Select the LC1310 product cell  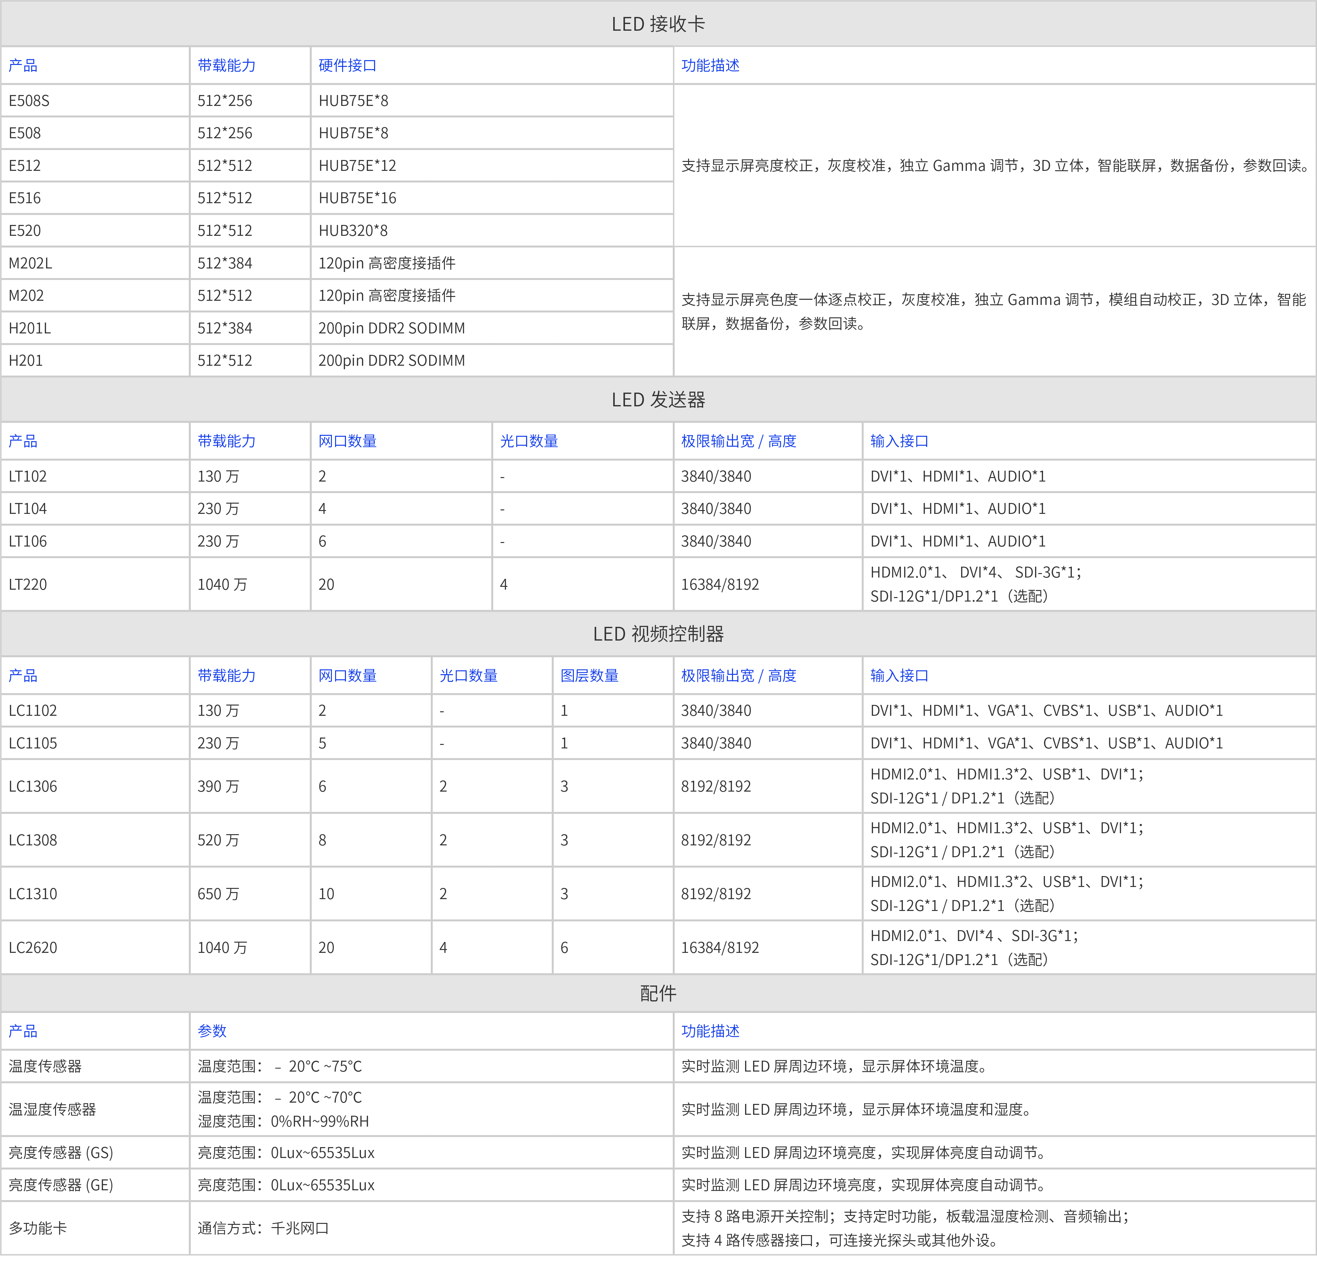(95, 894)
